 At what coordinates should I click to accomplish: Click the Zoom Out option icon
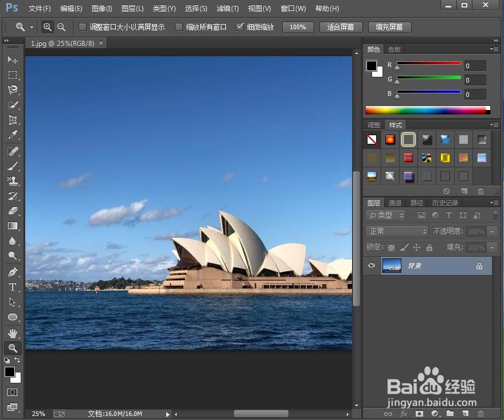61,27
